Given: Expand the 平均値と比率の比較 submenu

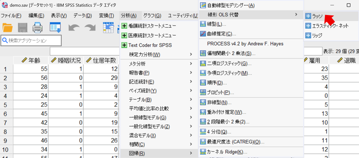Looking at the screenshot, I should pos(159,109).
